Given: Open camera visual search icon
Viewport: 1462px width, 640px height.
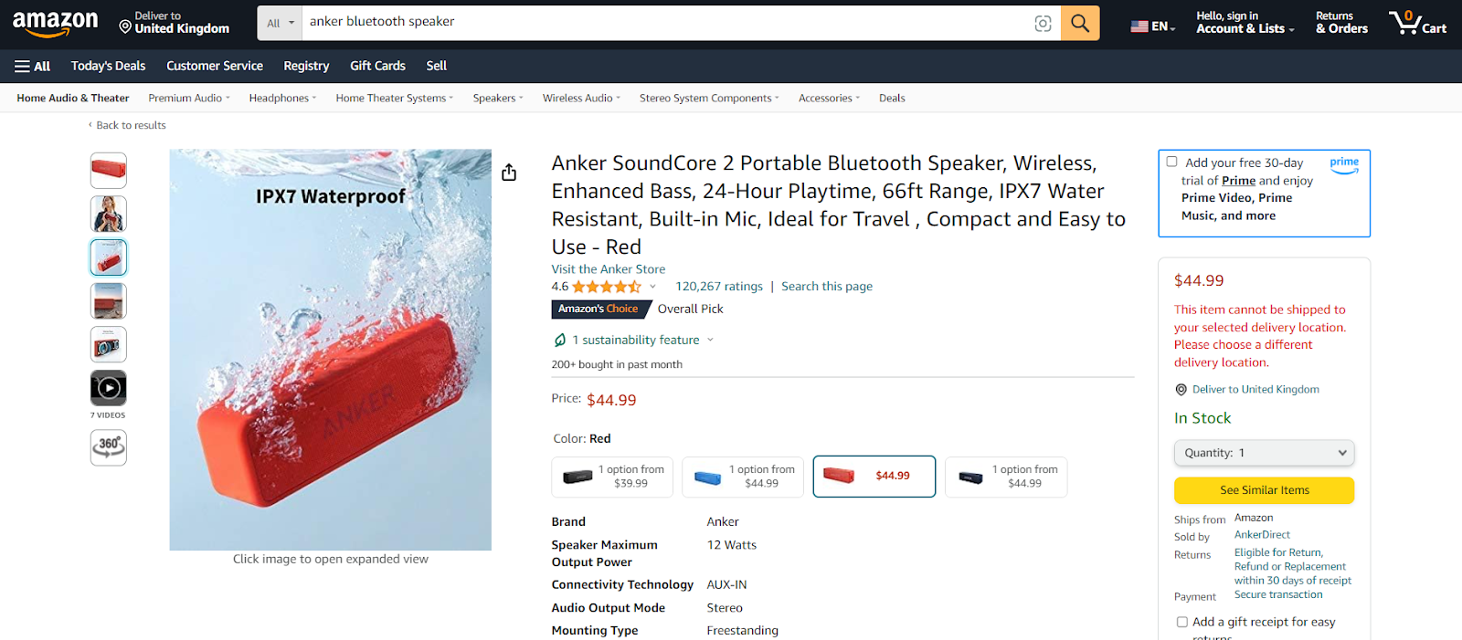Looking at the screenshot, I should [x=1043, y=24].
